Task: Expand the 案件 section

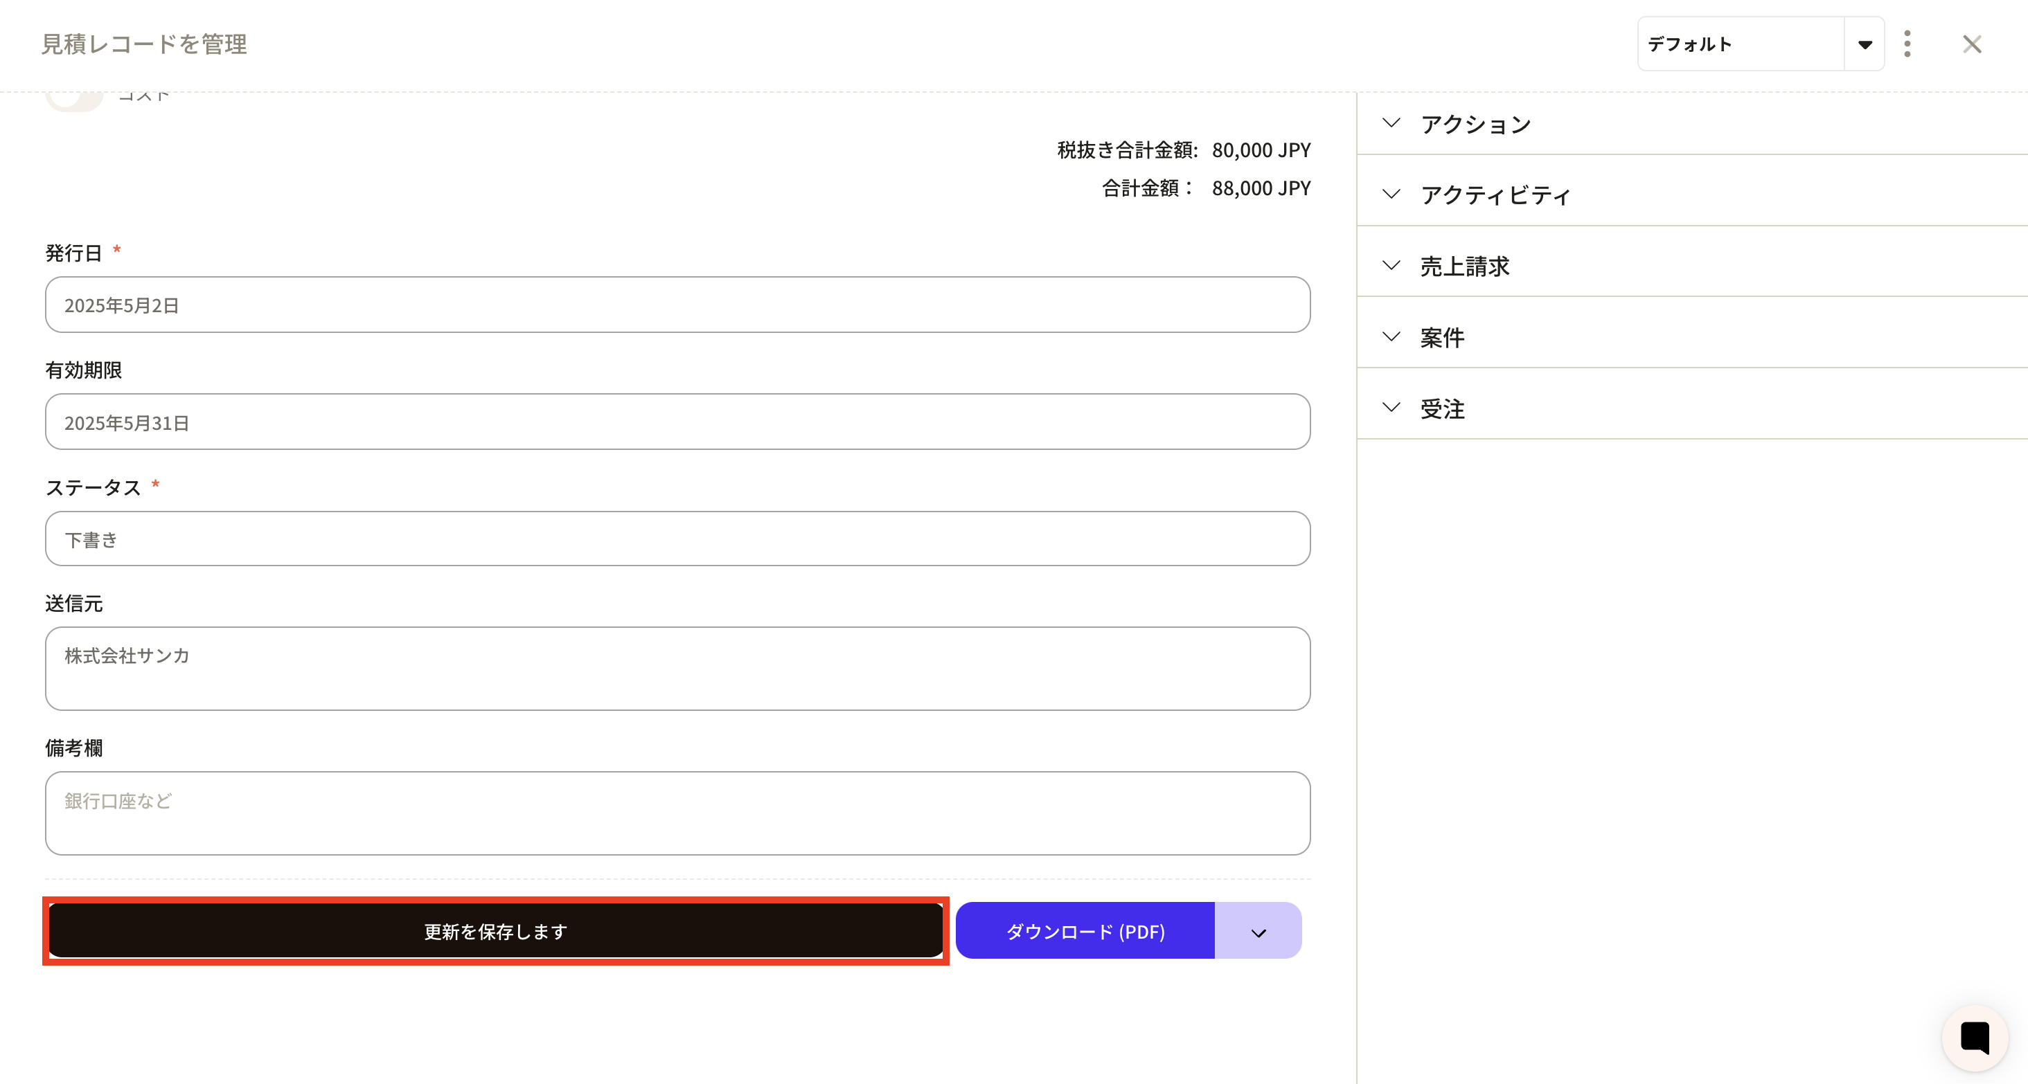Action: point(1442,338)
